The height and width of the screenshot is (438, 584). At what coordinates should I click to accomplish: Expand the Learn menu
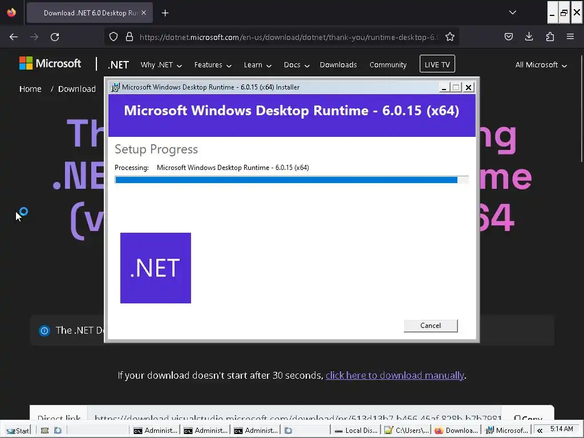tap(257, 65)
